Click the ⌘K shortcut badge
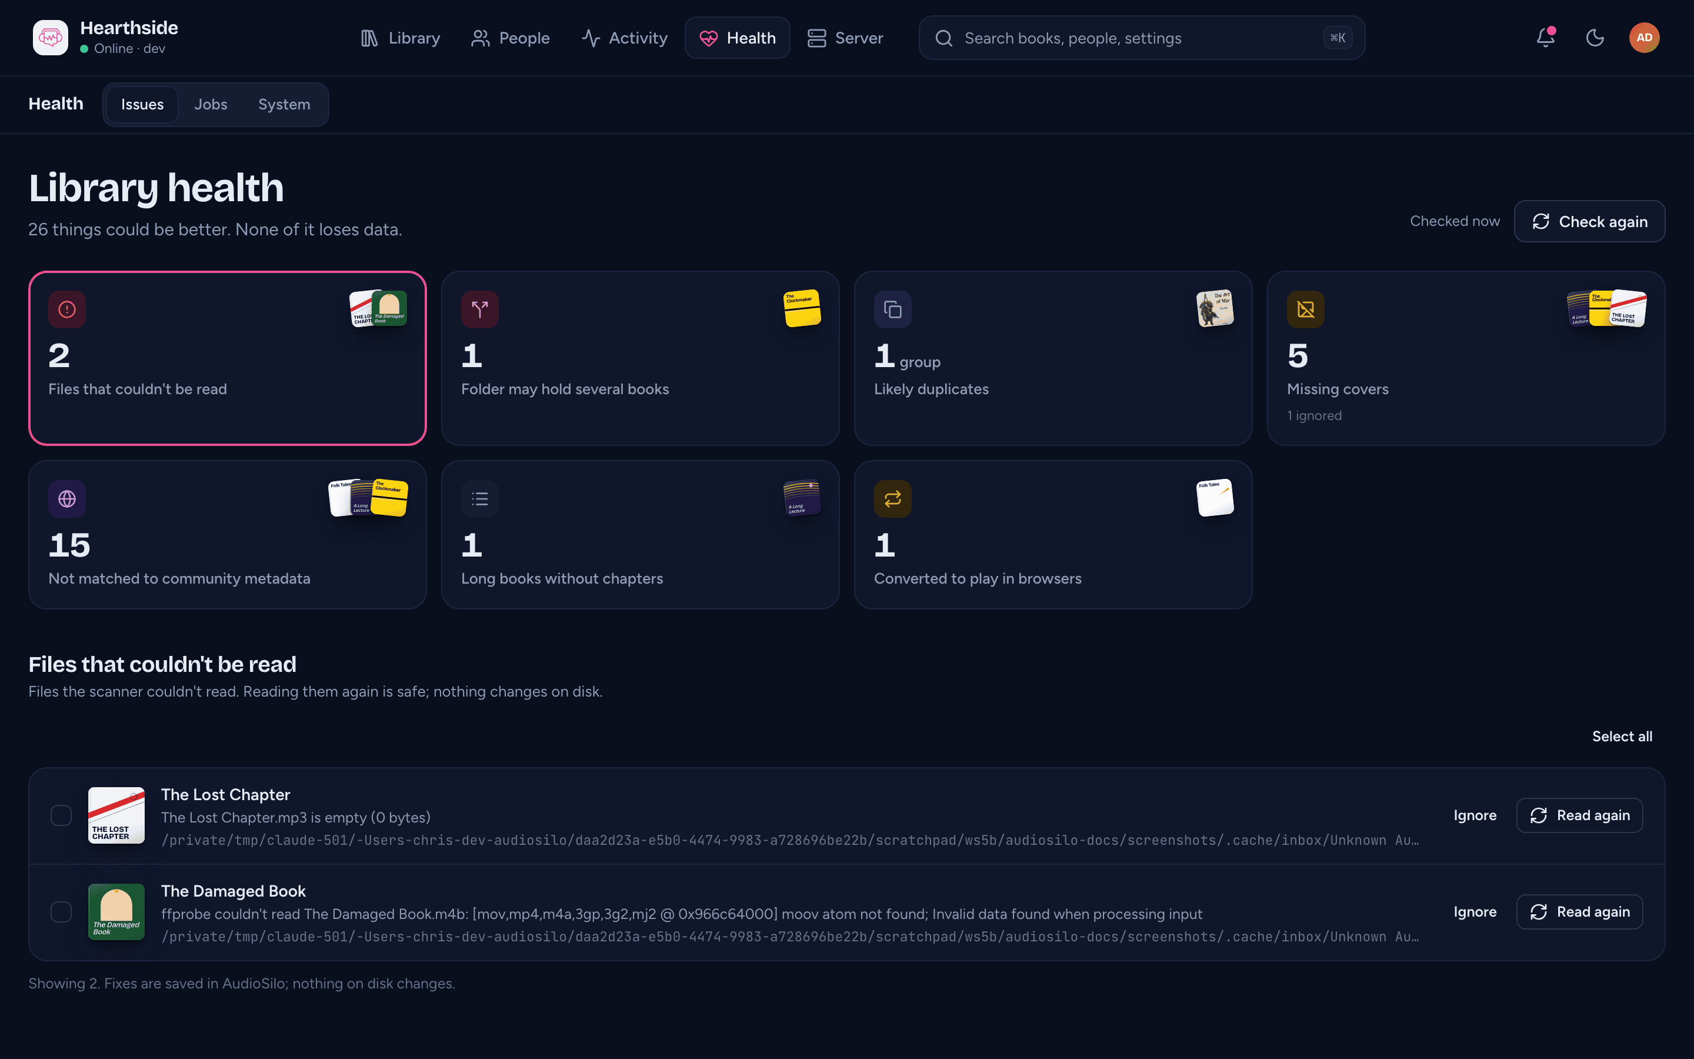 (1337, 38)
